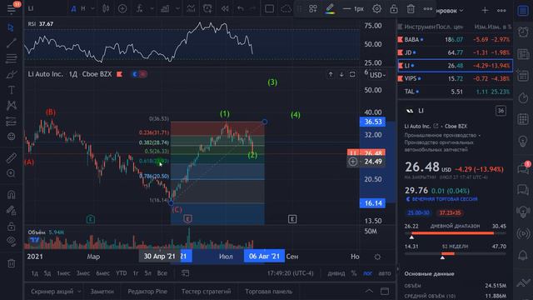This screenshot has width=533, height=300.
Task: Switch range to 6мес
Action: (102, 273)
